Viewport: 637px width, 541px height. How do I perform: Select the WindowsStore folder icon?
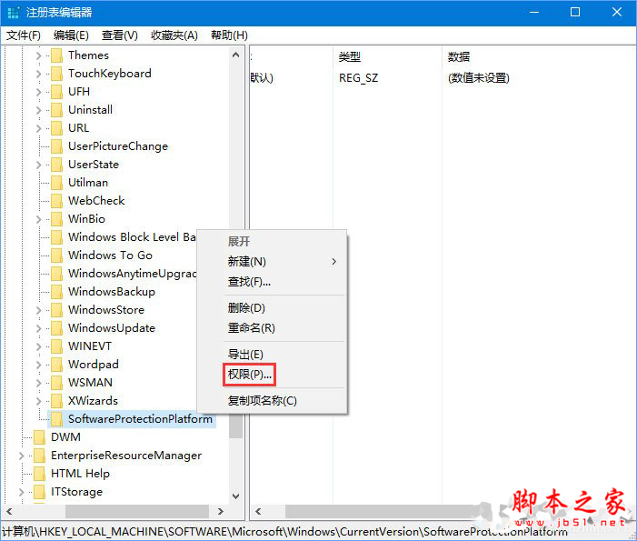coord(57,310)
